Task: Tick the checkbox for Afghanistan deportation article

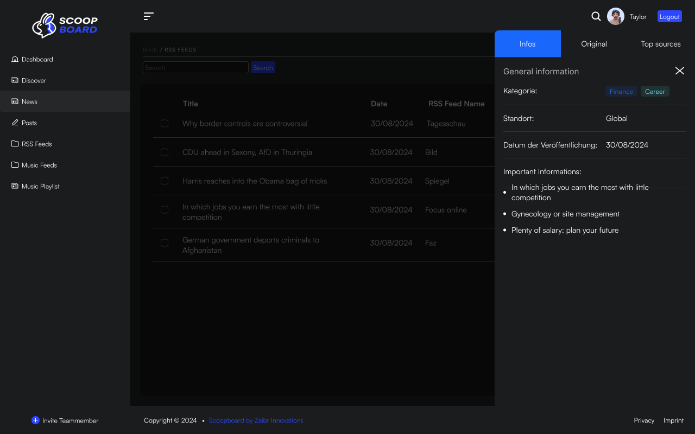Action: click(165, 243)
